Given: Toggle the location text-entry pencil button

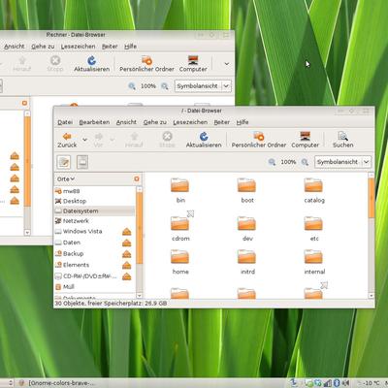Looking at the screenshot, I should pyautogui.click(x=64, y=162).
